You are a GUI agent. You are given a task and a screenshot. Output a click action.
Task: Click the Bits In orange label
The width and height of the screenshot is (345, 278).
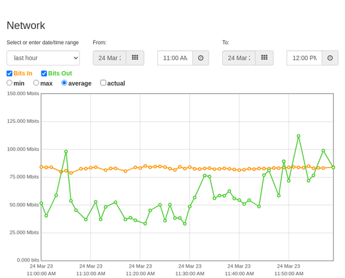pyautogui.click(x=23, y=73)
